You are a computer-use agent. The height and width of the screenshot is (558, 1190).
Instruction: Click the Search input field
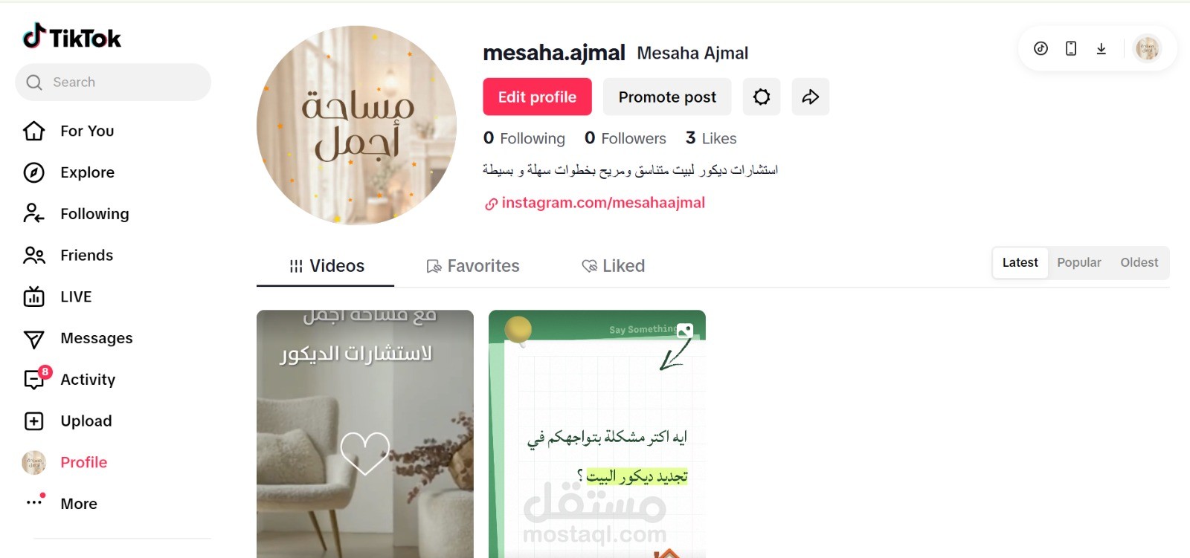click(x=113, y=82)
